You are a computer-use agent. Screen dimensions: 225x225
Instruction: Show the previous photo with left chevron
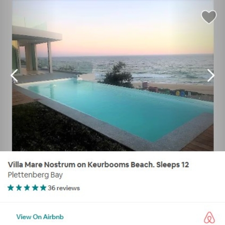pyautogui.click(x=14, y=76)
